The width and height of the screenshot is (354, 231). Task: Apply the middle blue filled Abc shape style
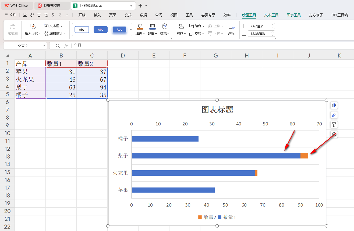[101, 30]
